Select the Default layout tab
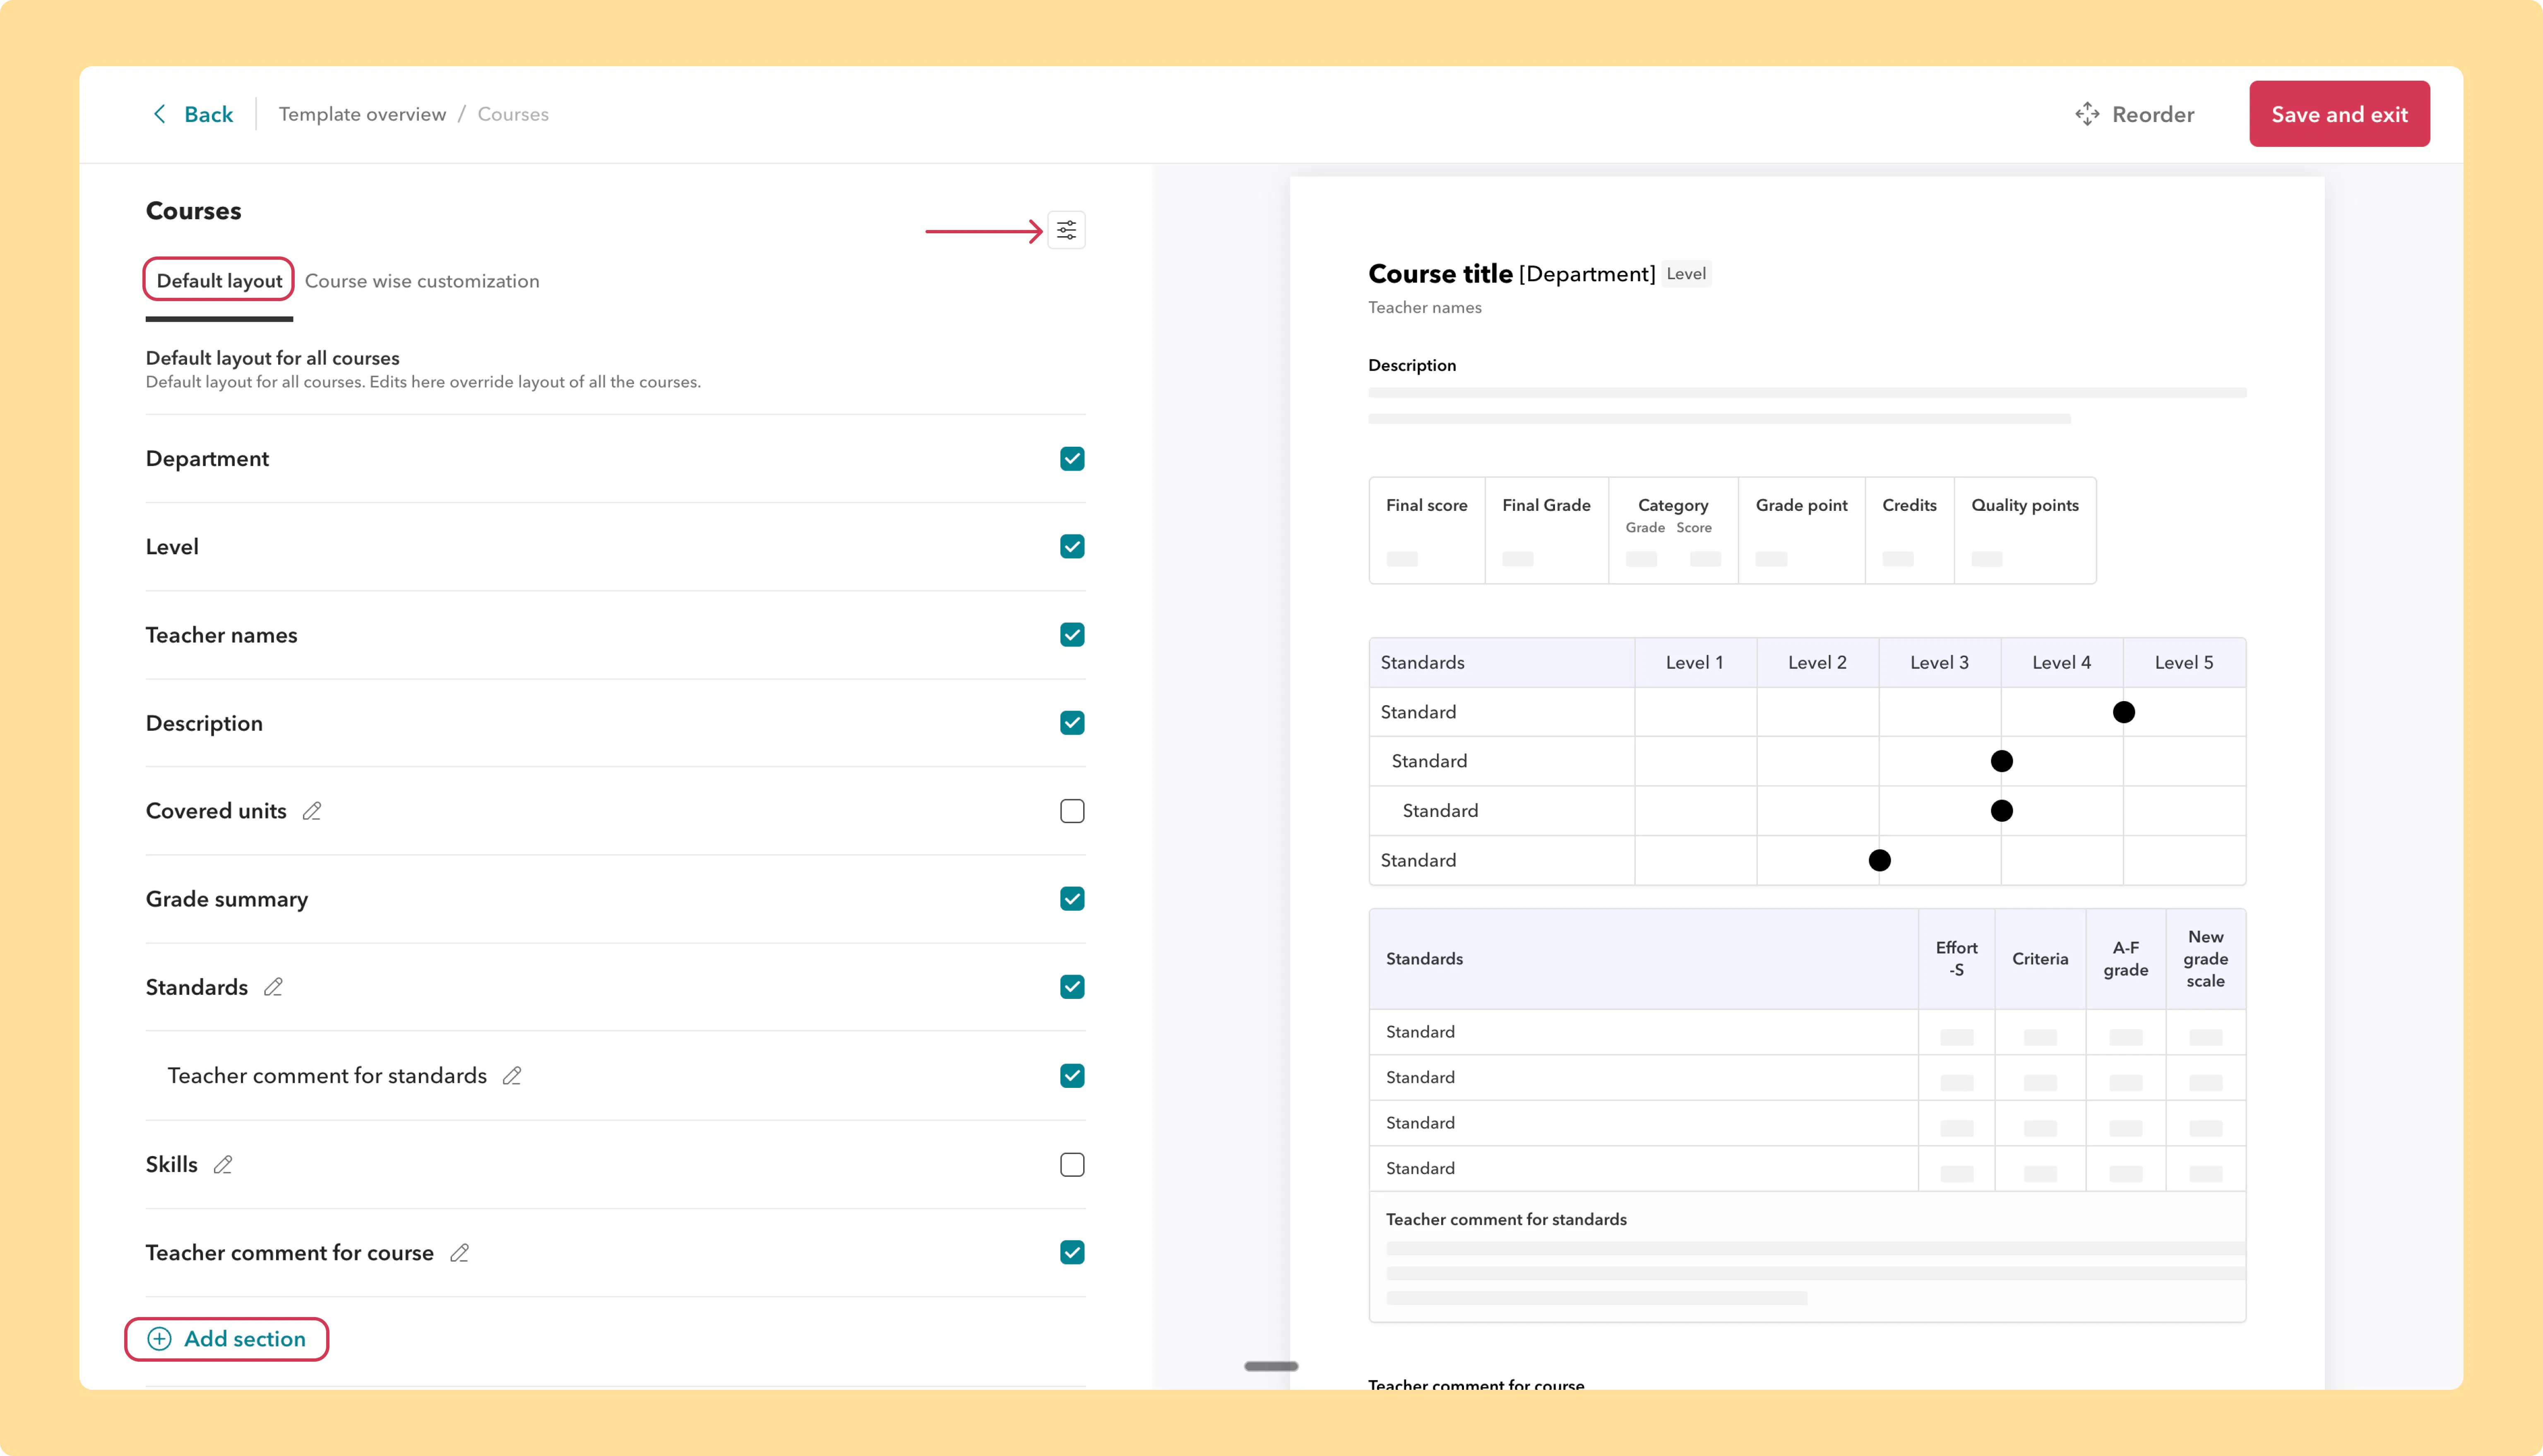The width and height of the screenshot is (2543, 1456). click(x=219, y=281)
